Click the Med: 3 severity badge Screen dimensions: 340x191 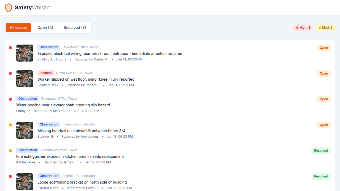325,28
